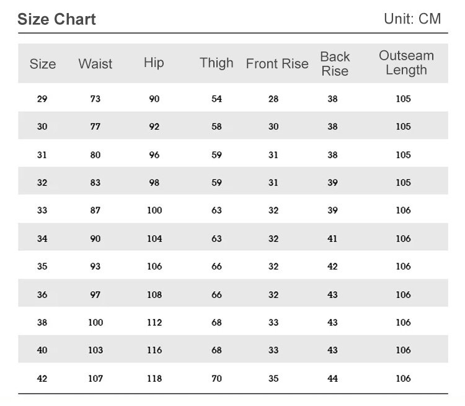This screenshot has width=465, height=406.
Task: Click the front rise value 35
Action: tap(273, 378)
